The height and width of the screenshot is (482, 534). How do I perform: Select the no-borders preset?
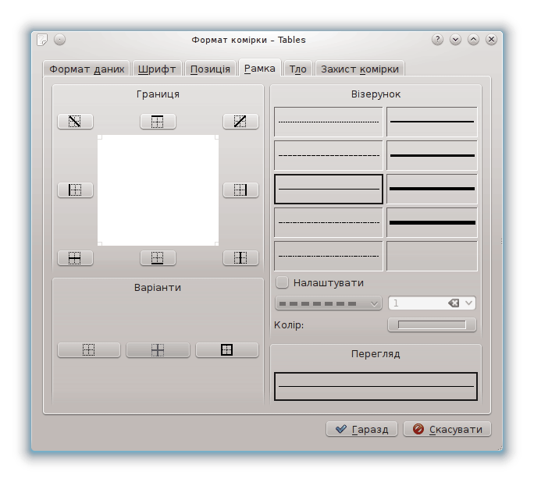tap(89, 350)
